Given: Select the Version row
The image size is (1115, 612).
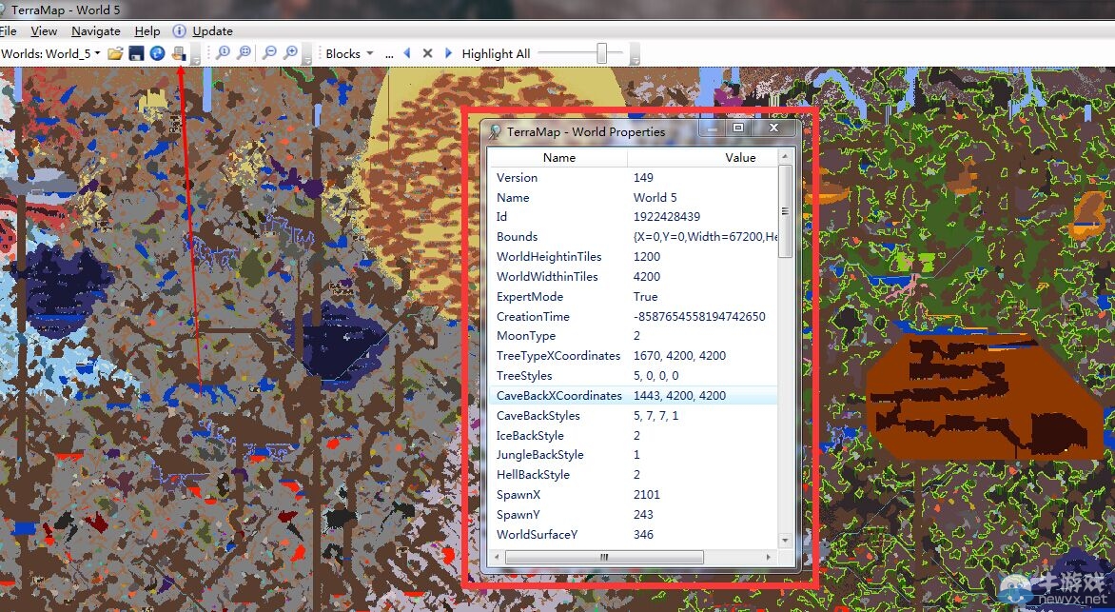Looking at the screenshot, I should pos(633,177).
